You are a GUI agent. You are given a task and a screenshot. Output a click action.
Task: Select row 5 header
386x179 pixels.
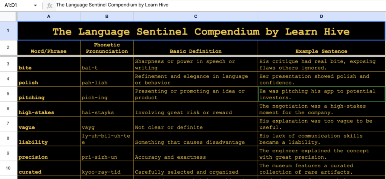click(8, 94)
